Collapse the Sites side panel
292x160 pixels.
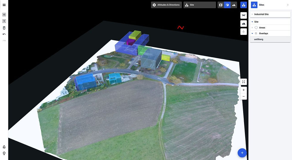(288, 5)
